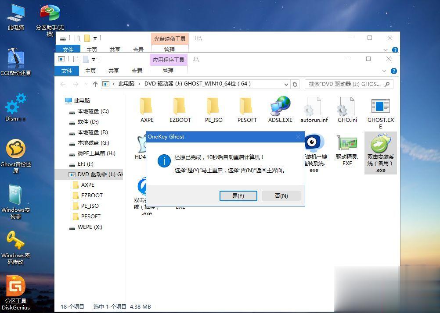The height and width of the screenshot is (313, 440).
Task: Open help icon in H:\ window
Action: point(395,50)
